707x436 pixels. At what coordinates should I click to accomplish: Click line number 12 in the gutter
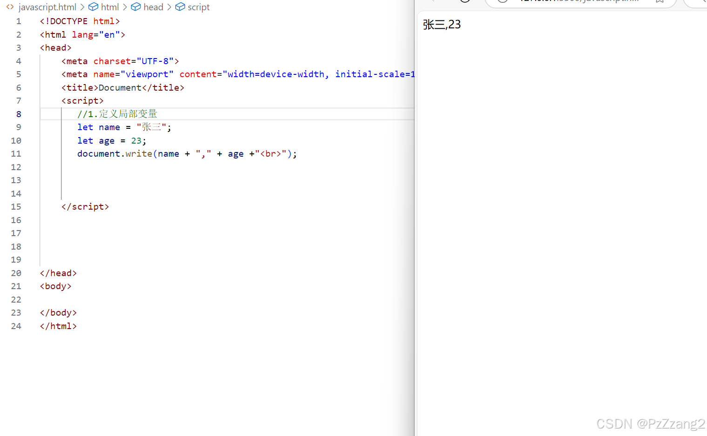[16, 167]
